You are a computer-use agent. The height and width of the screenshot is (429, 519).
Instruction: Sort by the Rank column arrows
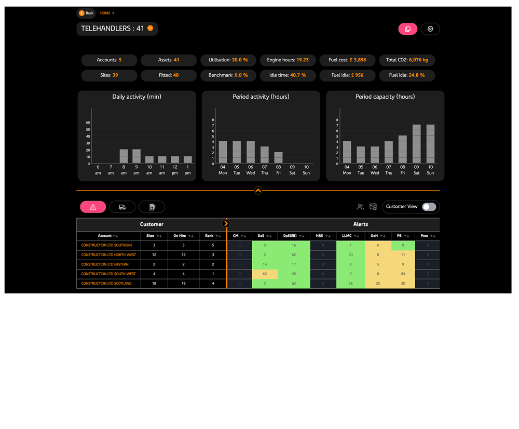[x=218, y=236]
